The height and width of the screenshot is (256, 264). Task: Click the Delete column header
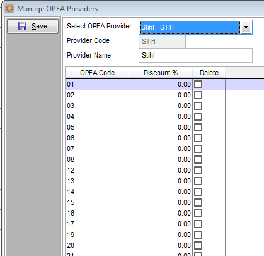(x=209, y=73)
